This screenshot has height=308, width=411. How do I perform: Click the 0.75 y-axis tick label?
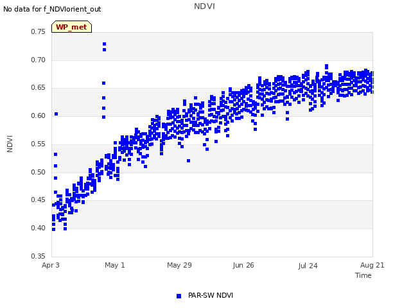coord(39,31)
